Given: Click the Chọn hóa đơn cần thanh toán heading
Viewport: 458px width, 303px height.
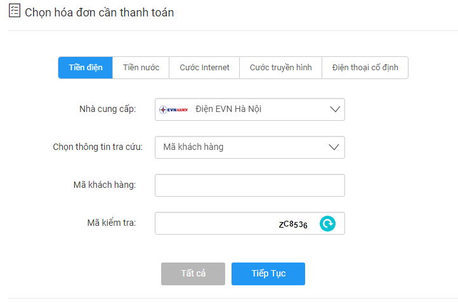Looking at the screenshot, I should pos(100,13).
